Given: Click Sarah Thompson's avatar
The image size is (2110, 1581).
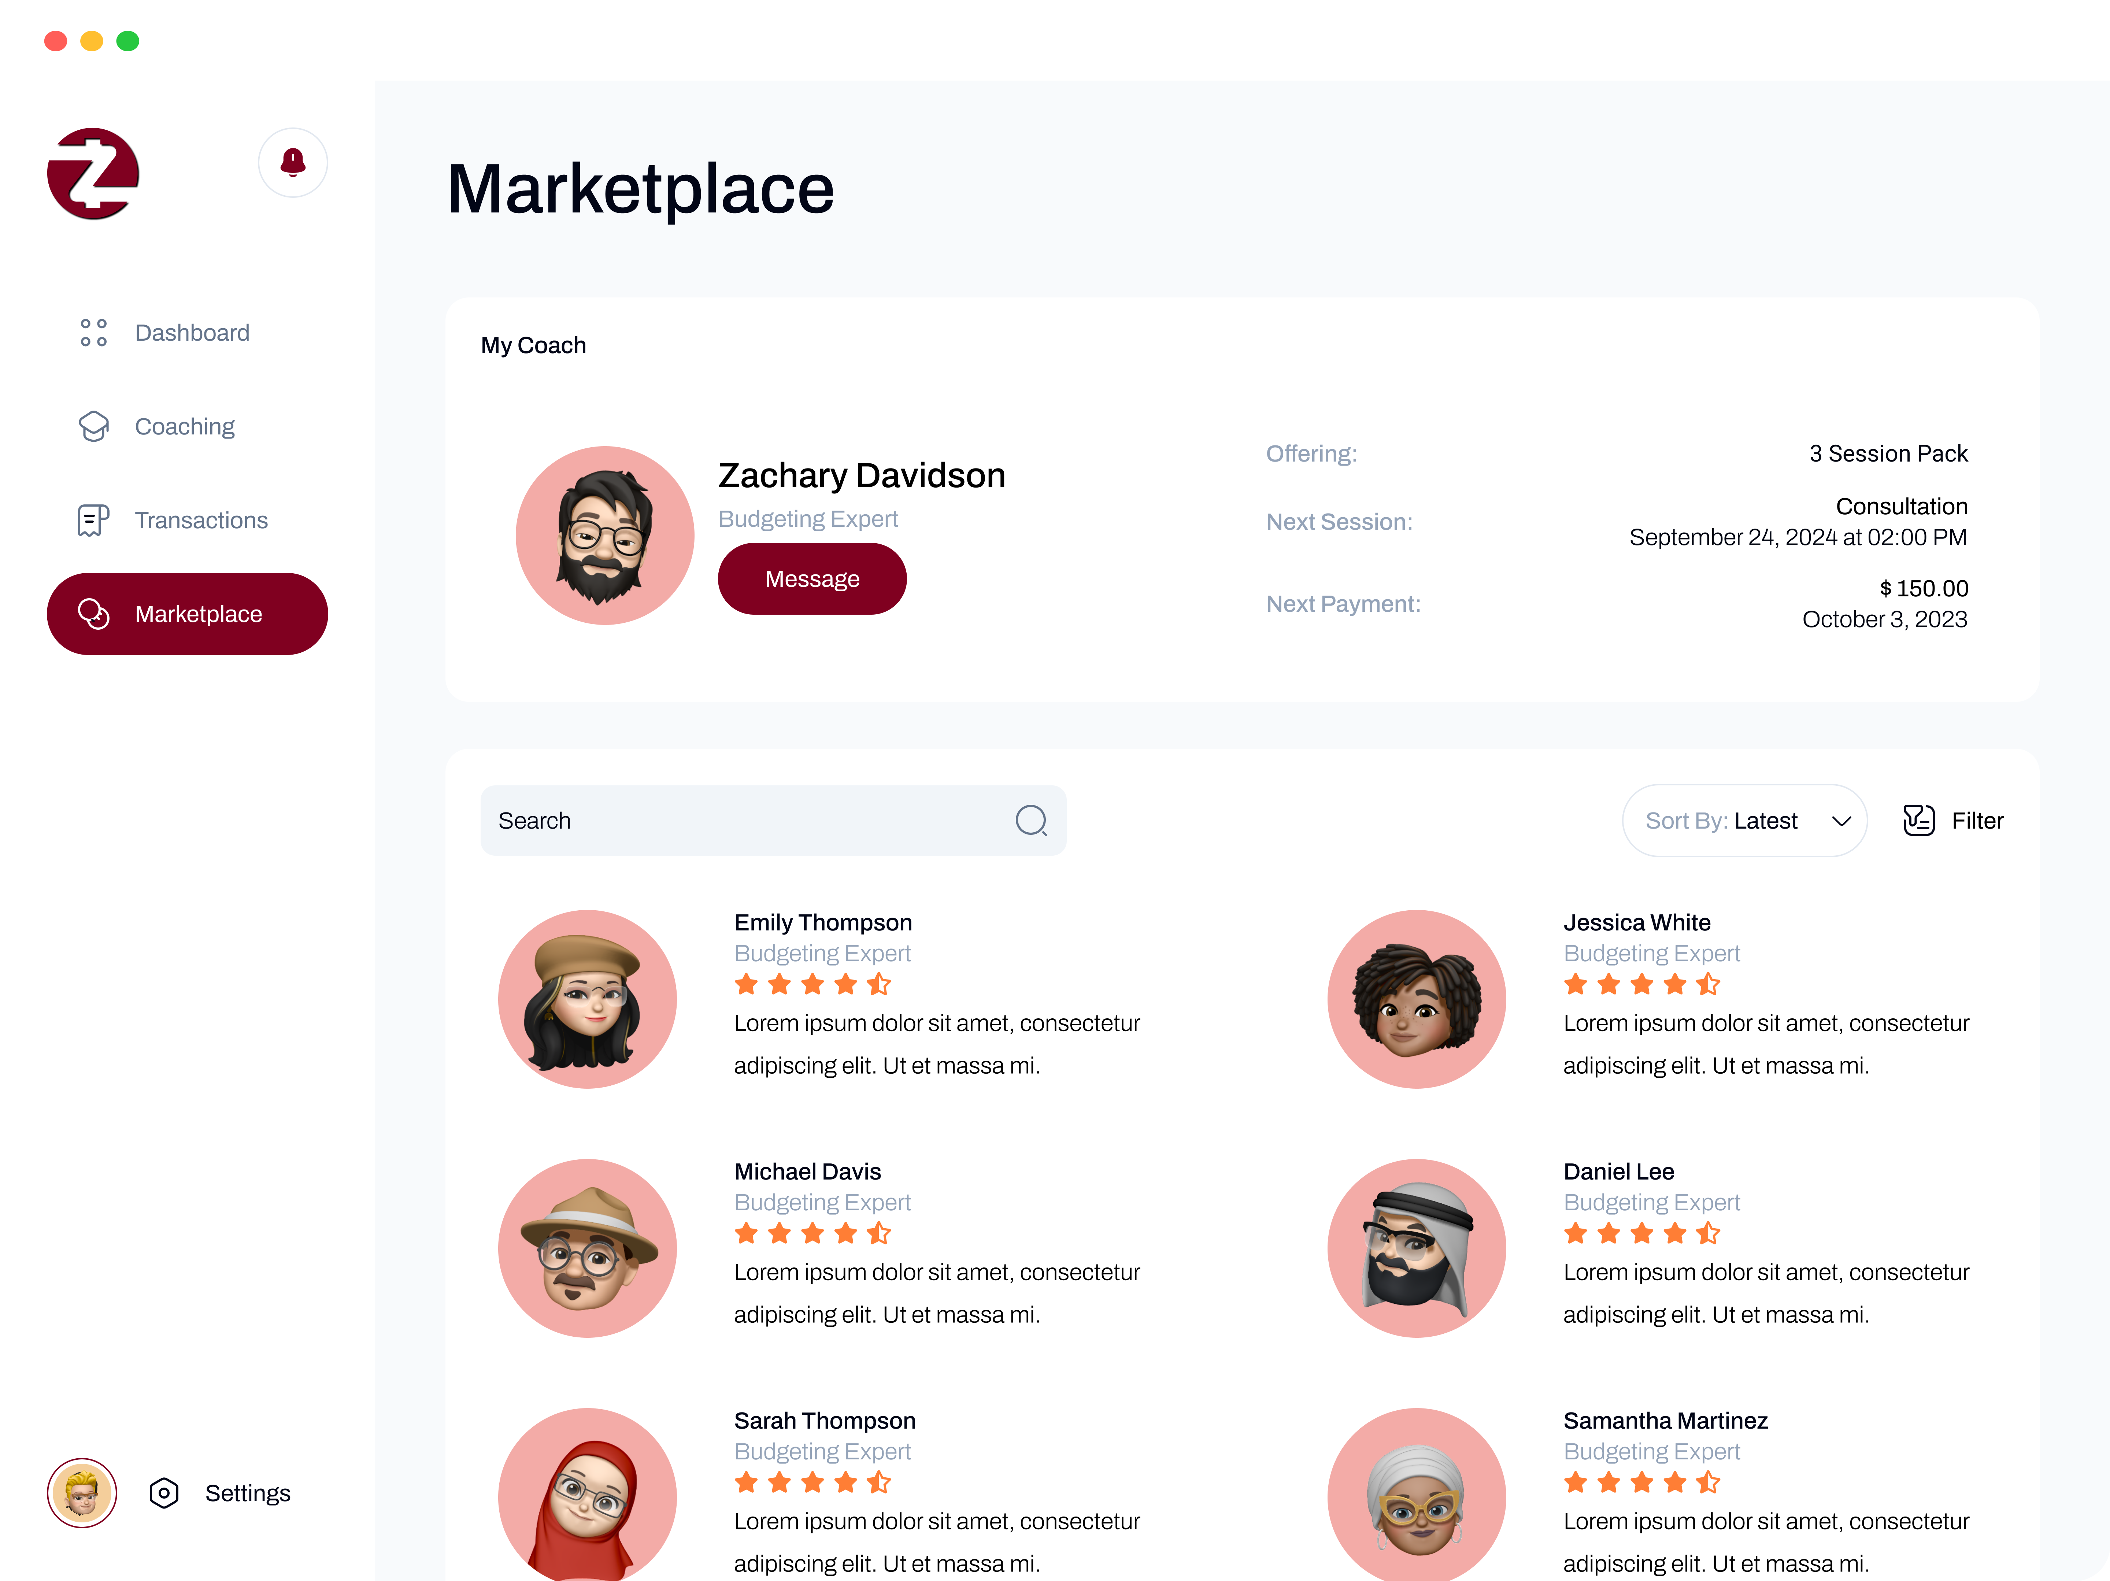Looking at the screenshot, I should pyautogui.click(x=588, y=1494).
